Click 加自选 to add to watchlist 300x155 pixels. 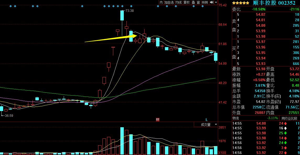tap(169, 2)
